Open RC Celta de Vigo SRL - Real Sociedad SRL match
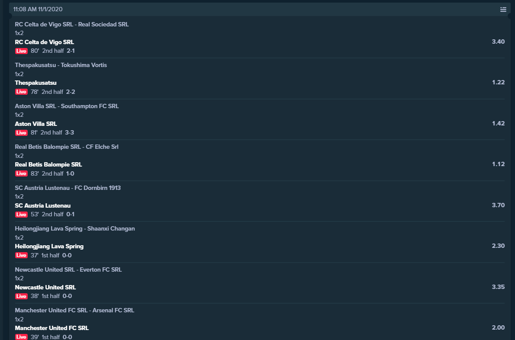This screenshot has height=340, width=515. (x=72, y=24)
